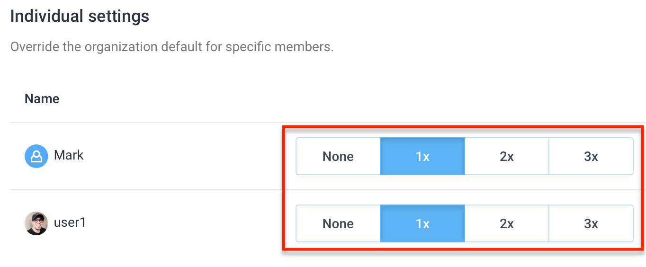
Task: Click empty space in Mark's row
Action: (x=185, y=157)
